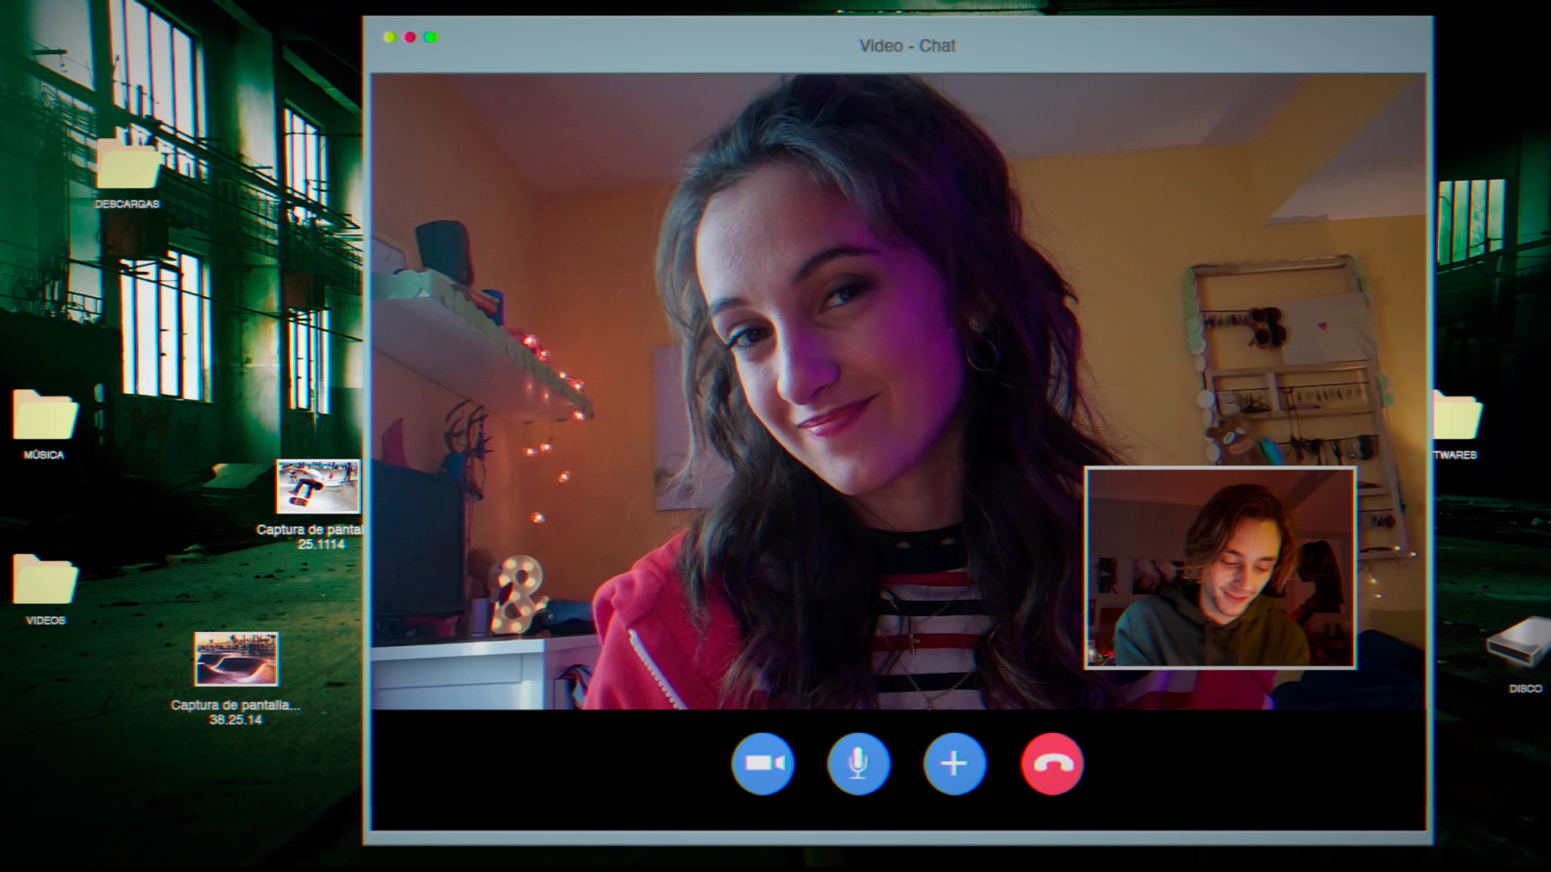Toggle the video camera button

[763, 763]
